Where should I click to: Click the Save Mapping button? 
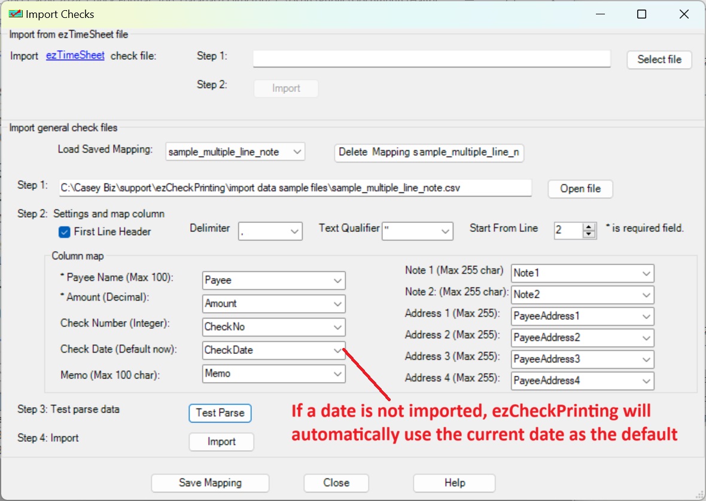[x=210, y=482]
